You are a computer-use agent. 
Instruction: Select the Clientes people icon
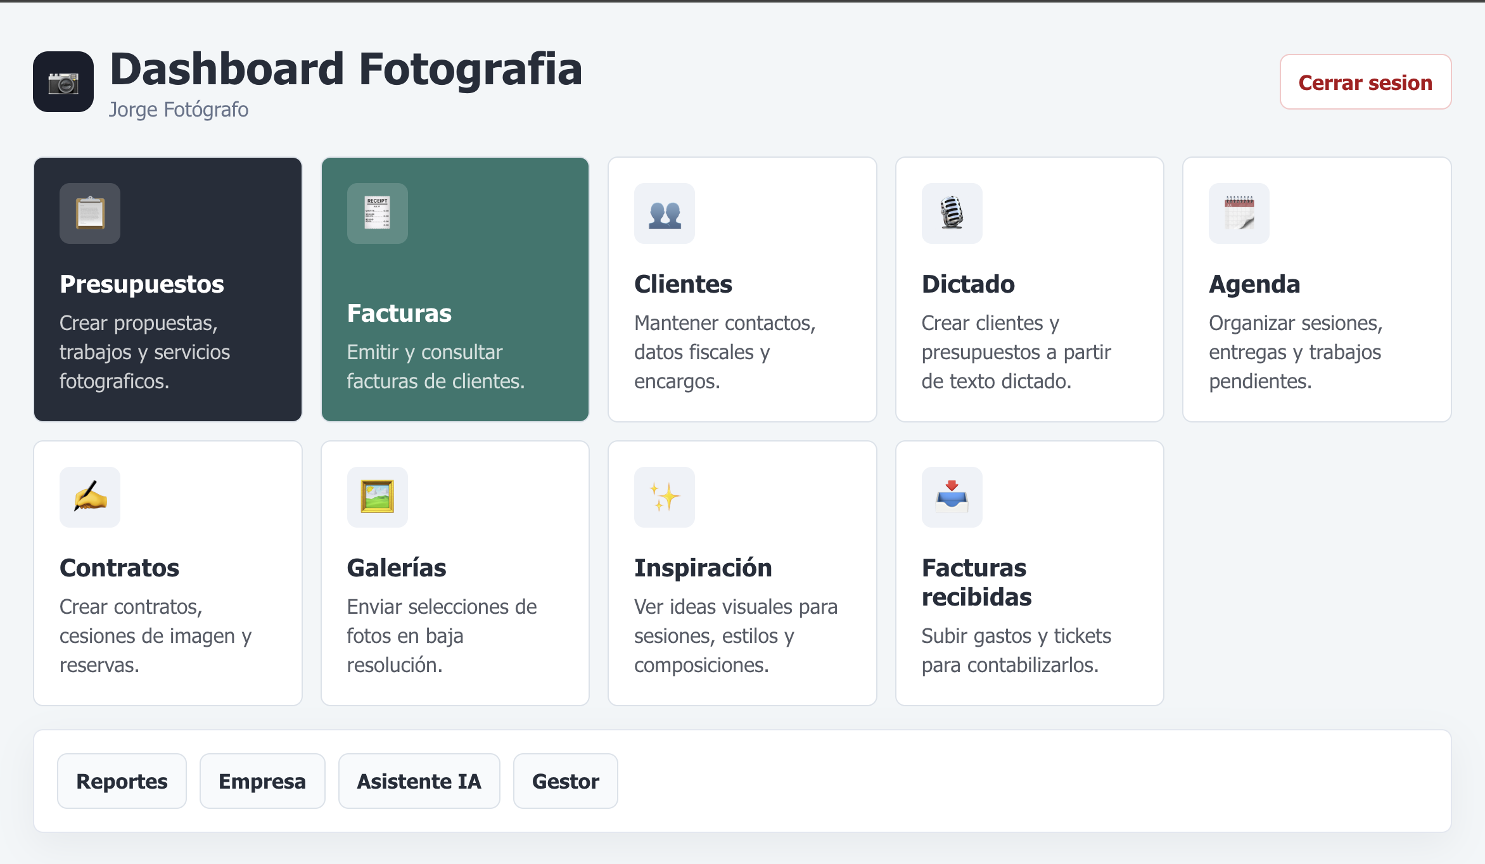[x=665, y=213]
